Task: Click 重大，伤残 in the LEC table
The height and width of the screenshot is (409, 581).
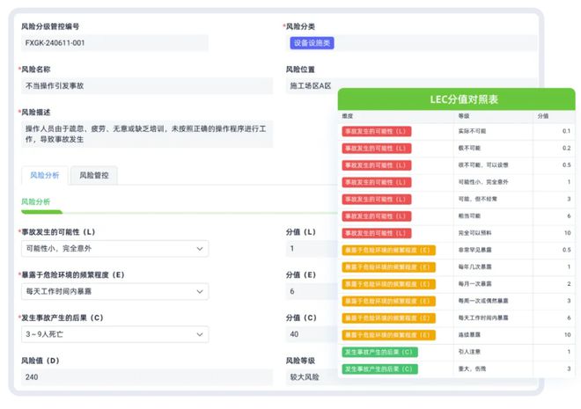Action: coord(472,369)
